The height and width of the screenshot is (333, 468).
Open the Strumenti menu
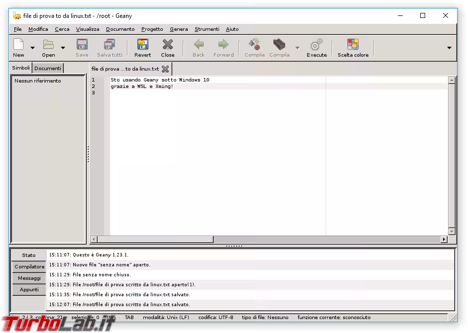point(207,29)
